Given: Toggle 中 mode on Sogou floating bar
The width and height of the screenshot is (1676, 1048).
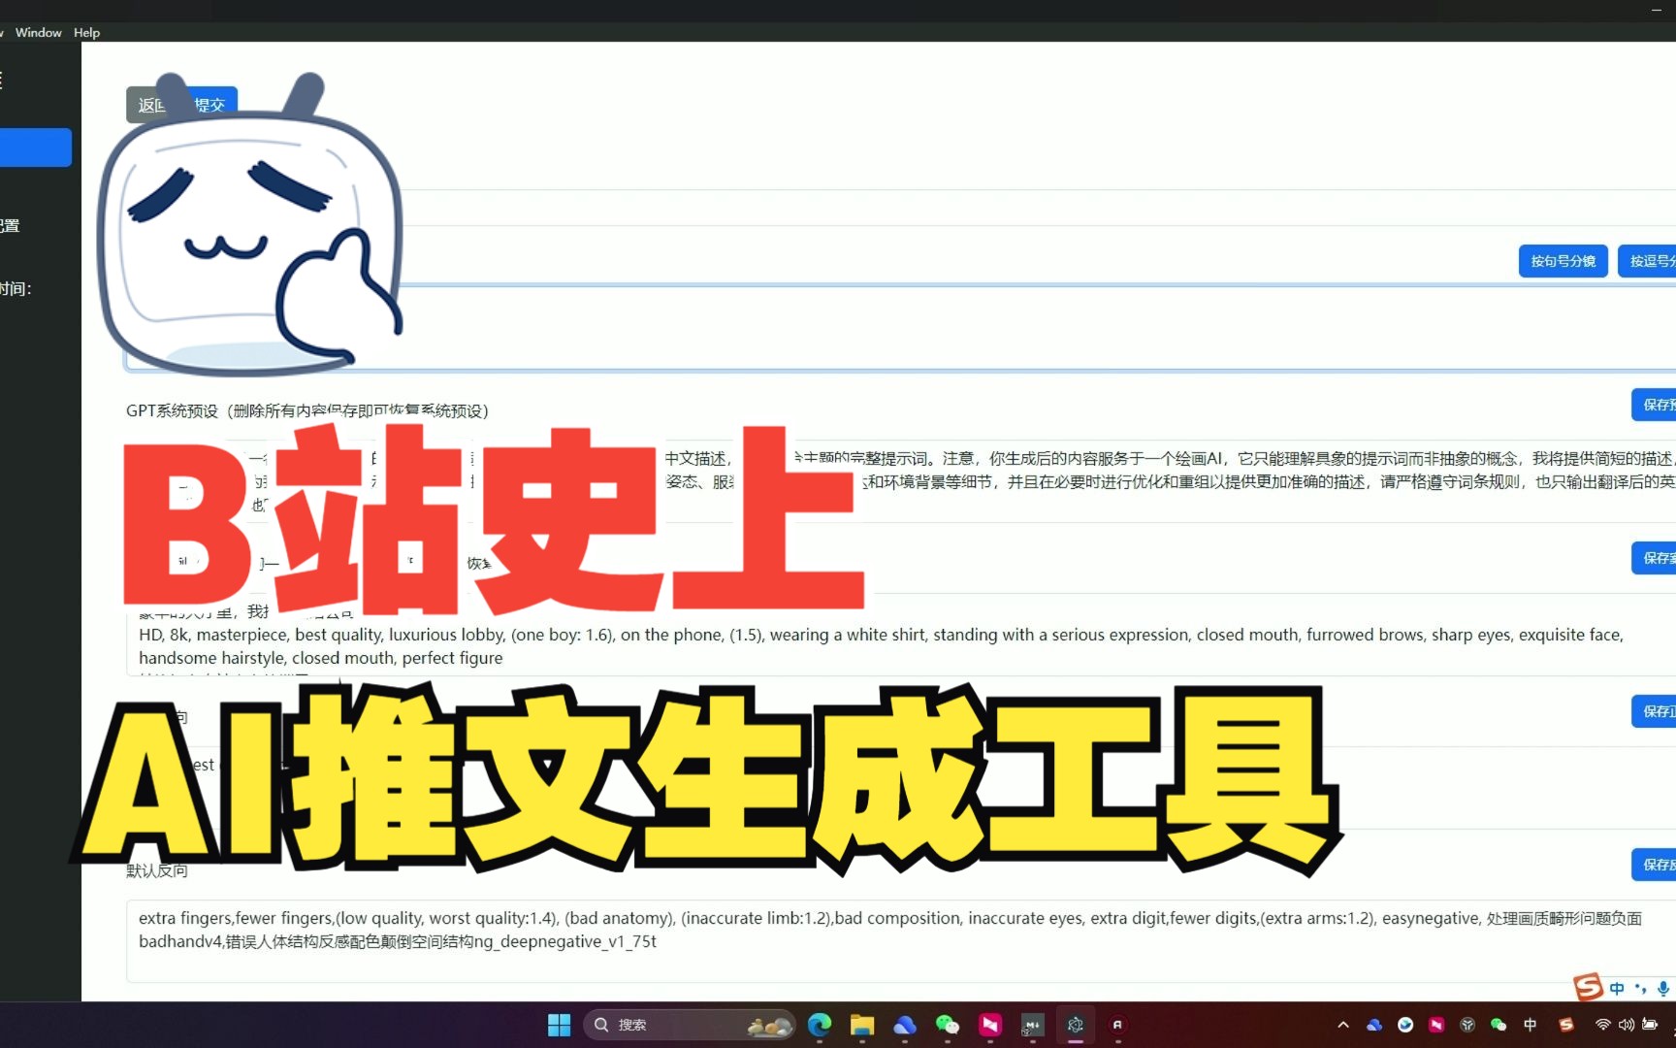Looking at the screenshot, I should point(1617,989).
